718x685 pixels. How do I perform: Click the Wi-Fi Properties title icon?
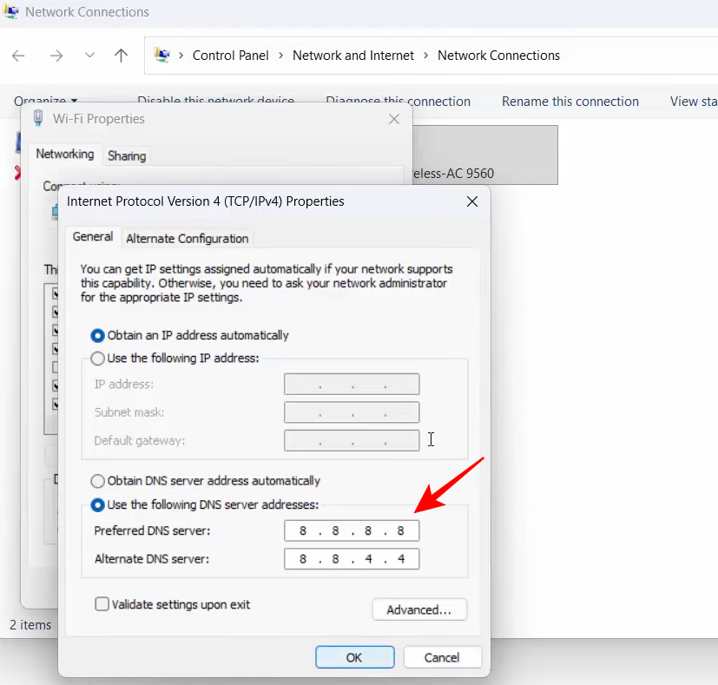[38, 119]
